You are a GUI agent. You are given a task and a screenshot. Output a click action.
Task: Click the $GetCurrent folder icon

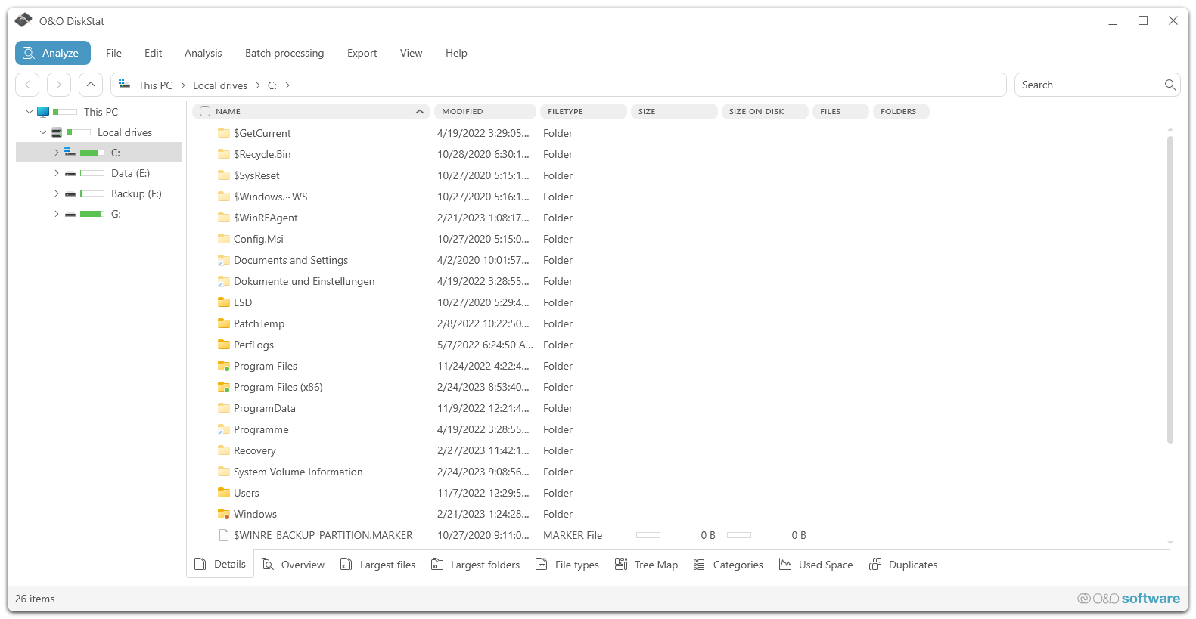pyautogui.click(x=224, y=133)
